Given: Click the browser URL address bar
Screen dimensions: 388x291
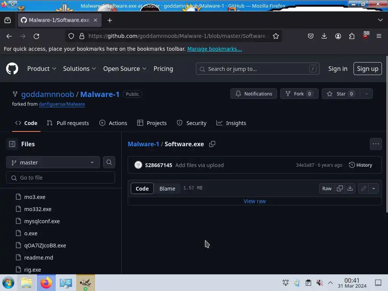Looking at the screenshot, I should pyautogui.click(x=178, y=36).
